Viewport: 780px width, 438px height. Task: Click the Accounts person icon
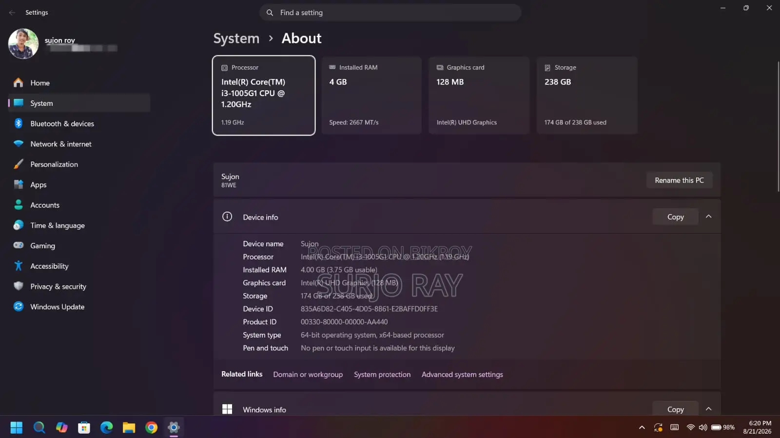[x=19, y=205]
